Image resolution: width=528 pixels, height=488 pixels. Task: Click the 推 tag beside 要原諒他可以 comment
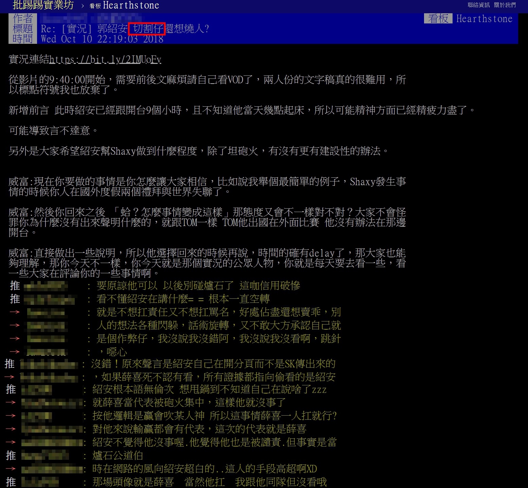[15, 286]
